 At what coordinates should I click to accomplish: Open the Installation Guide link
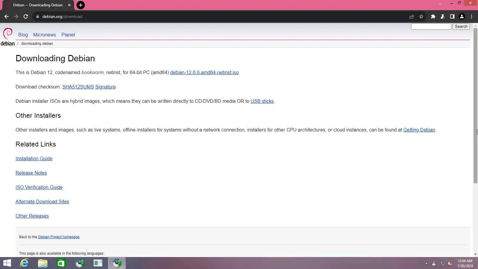click(x=34, y=158)
